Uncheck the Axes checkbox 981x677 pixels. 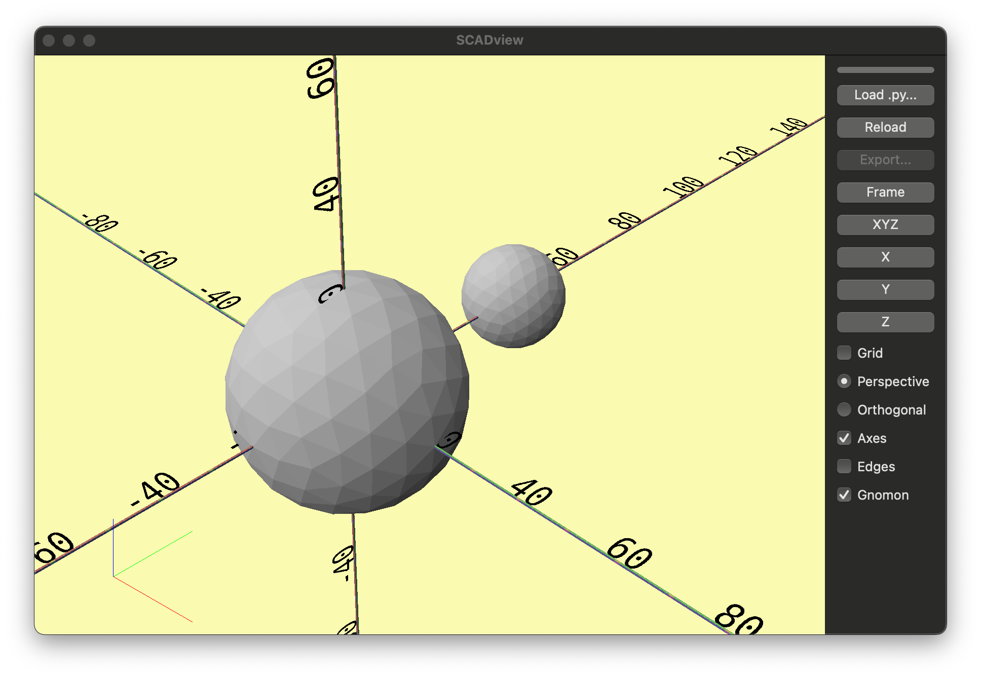coord(844,438)
